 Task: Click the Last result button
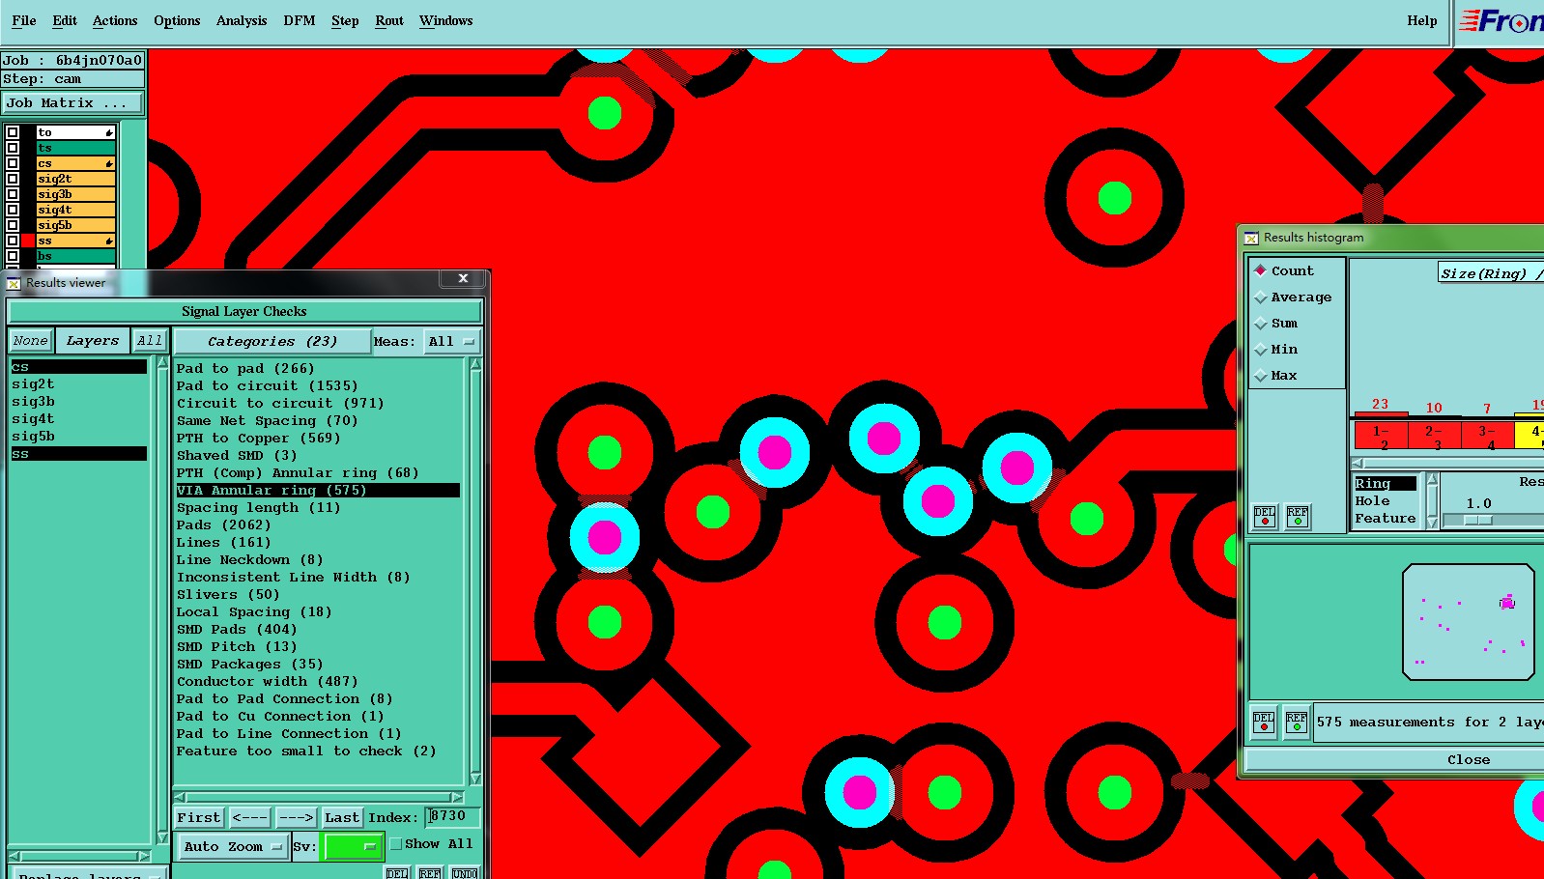click(342, 818)
